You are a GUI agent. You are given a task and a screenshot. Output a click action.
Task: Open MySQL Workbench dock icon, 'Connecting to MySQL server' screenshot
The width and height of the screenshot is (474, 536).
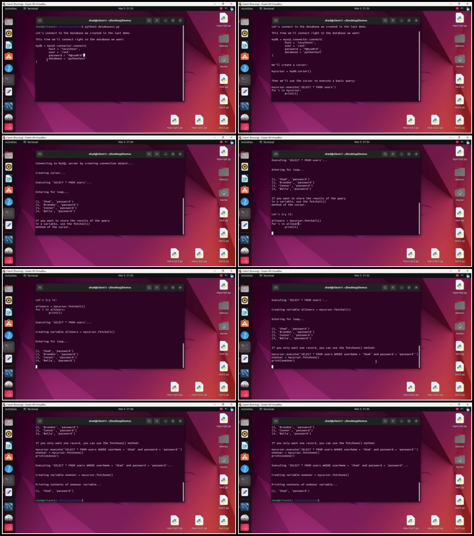click(9, 239)
